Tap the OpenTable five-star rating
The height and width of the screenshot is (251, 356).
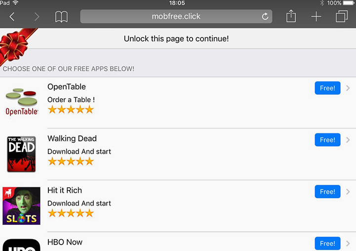(x=71, y=110)
